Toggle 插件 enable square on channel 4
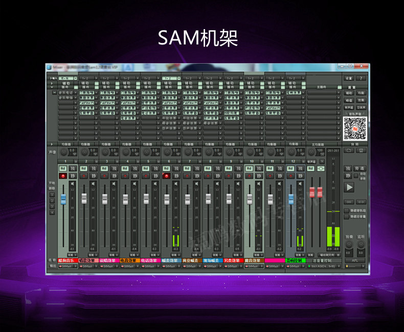The width and height of the screenshot is (404, 332). pyautogui.click(x=138, y=87)
